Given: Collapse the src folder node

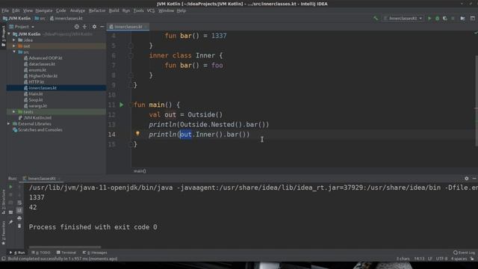Looking at the screenshot, I should (x=14, y=52).
